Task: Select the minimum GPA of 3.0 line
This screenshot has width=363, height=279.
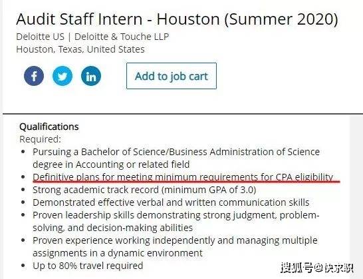Action: [144, 190]
